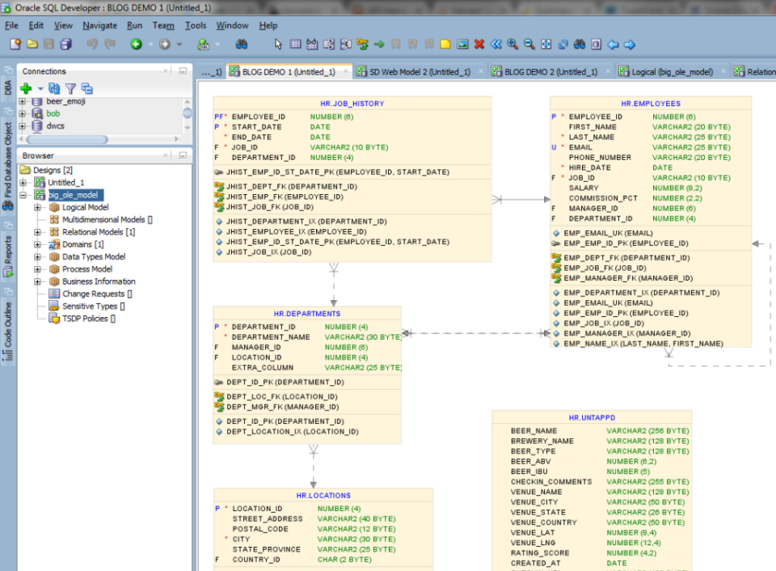Select the bob connection in the tree
The width and height of the screenshot is (776, 571).
click(53, 113)
